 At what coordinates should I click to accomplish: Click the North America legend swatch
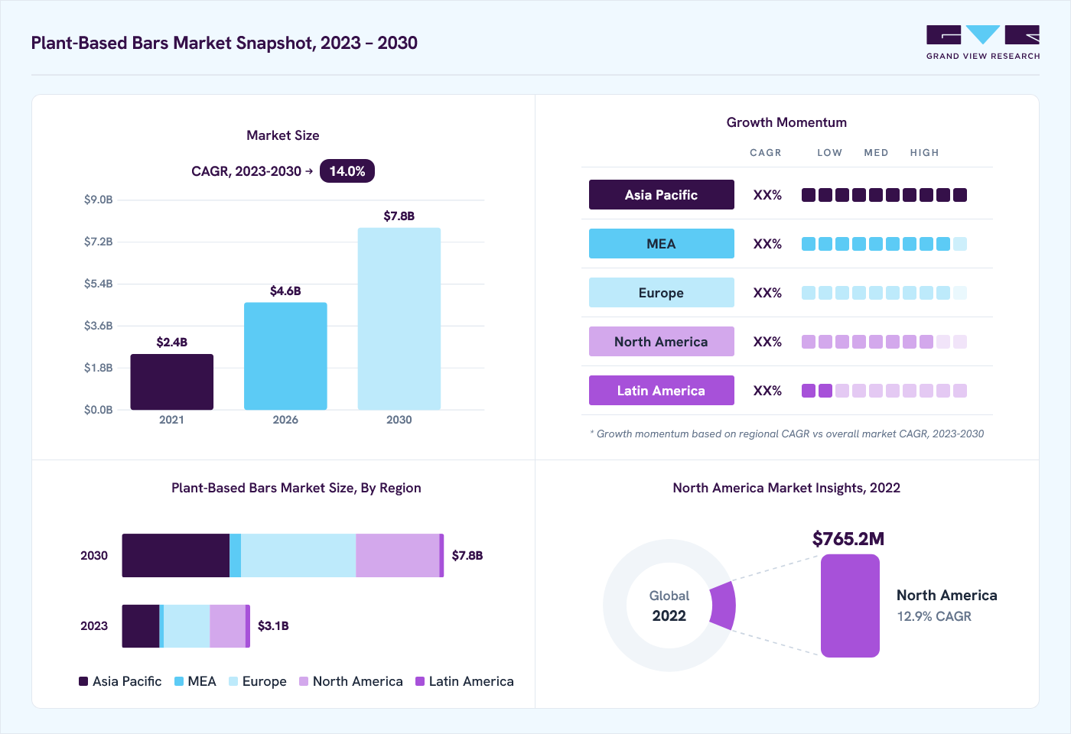click(304, 681)
